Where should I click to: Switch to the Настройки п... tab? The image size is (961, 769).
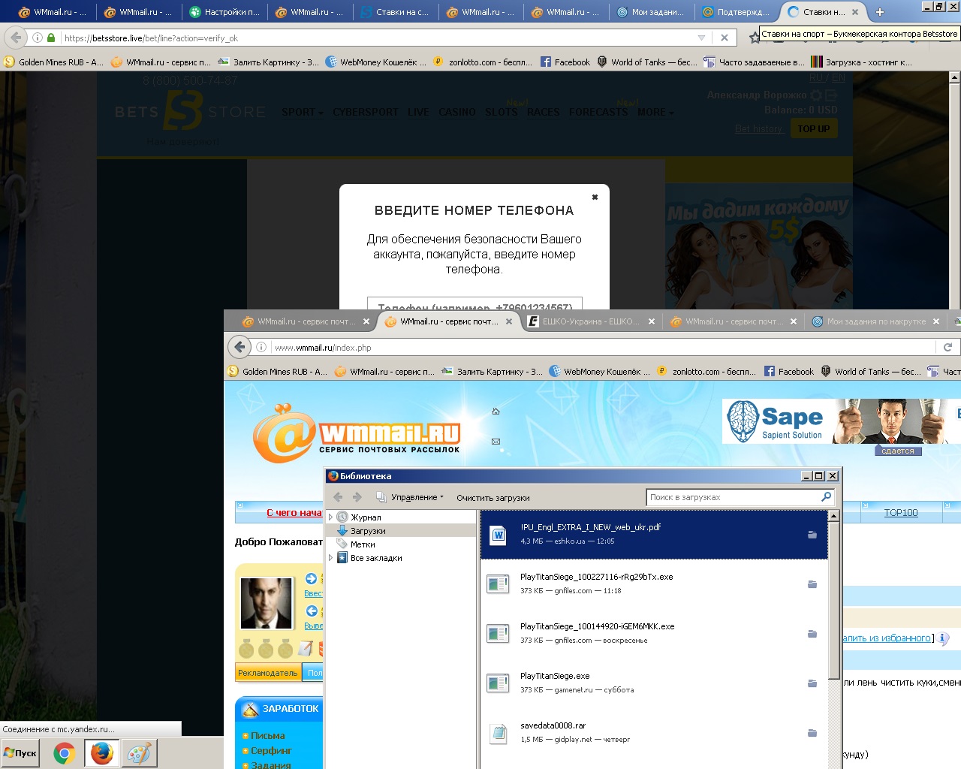click(x=224, y=12)
